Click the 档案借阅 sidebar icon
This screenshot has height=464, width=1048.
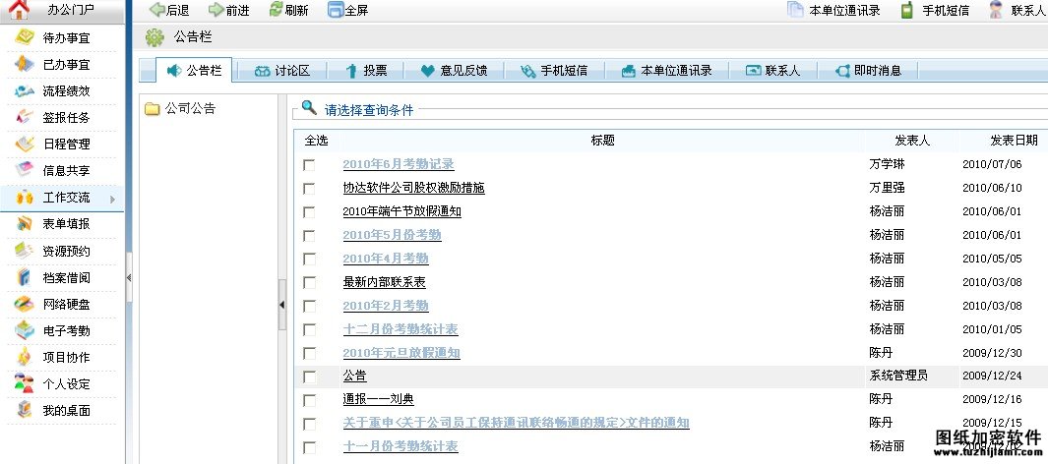tap(25, 277)
